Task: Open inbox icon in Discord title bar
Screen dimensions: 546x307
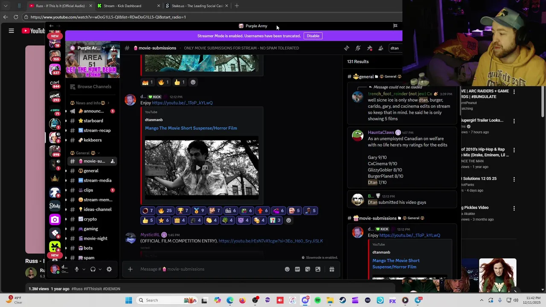Action: (395, 26)
